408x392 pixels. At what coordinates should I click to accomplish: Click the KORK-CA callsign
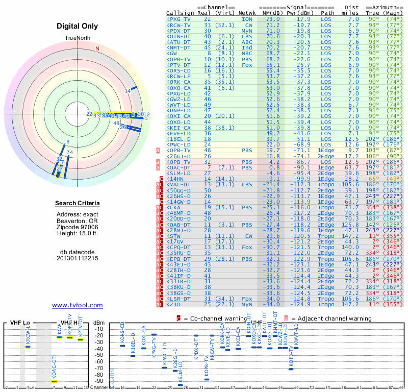pyautogui.click(x=178, y=82)
